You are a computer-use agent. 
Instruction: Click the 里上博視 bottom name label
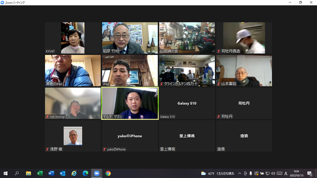[167, 149]
